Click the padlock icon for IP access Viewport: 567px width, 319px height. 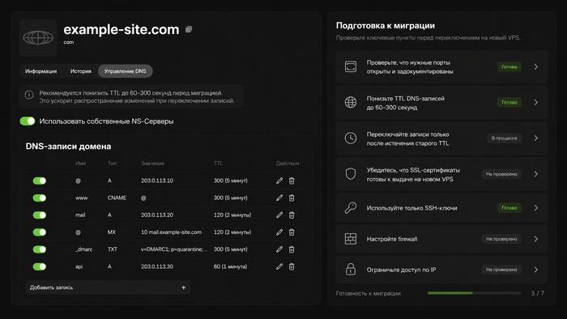point(351,270)
